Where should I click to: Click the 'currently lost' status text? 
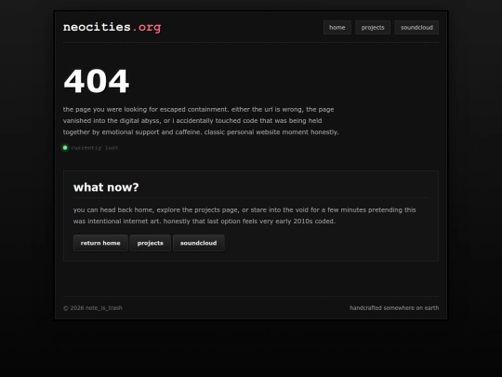click(x=95, y=148)
